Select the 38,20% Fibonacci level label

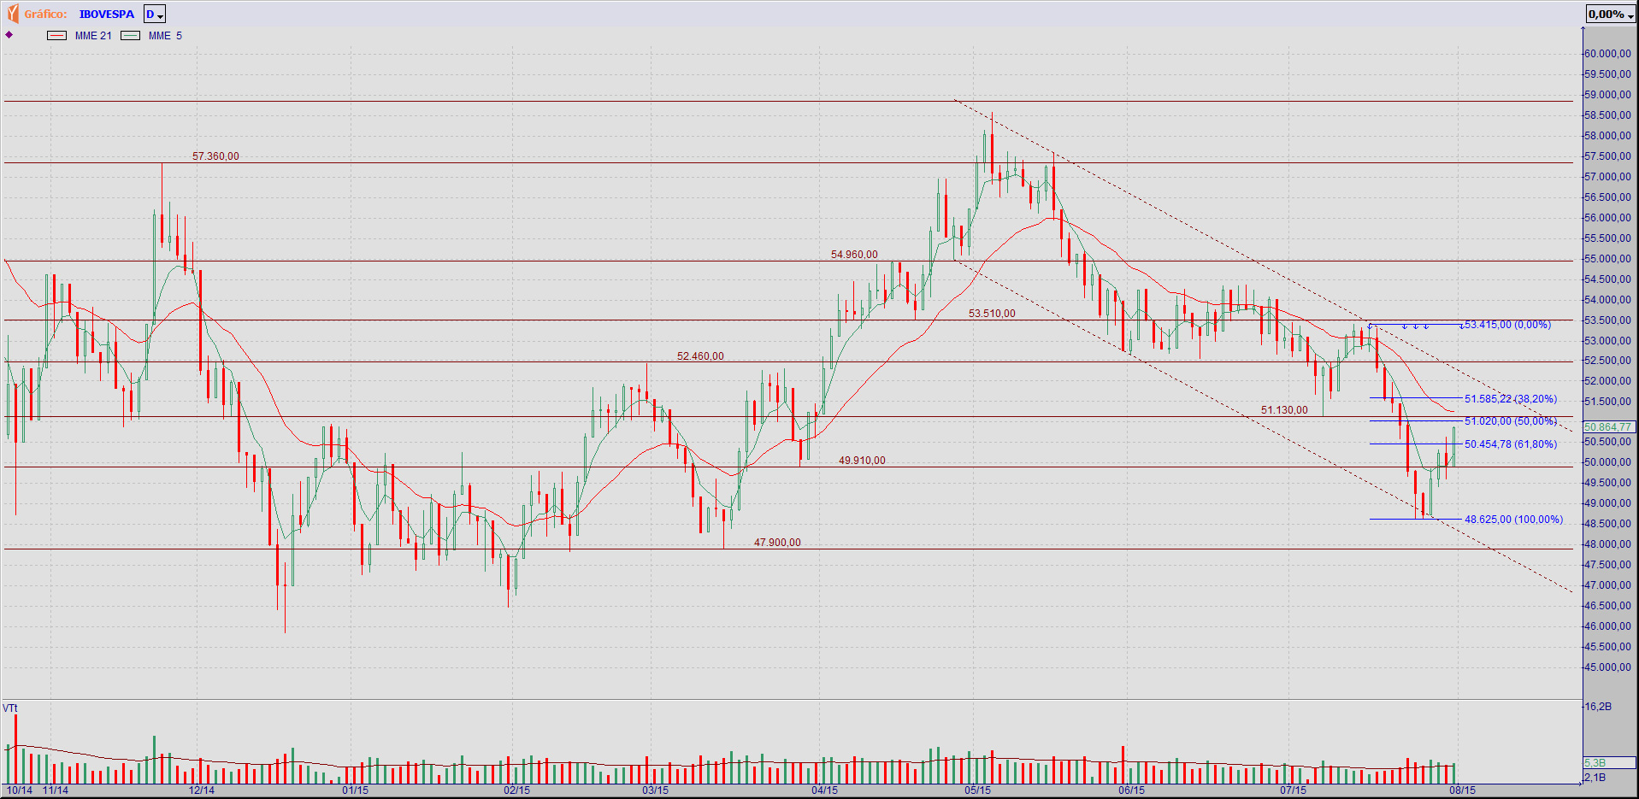(1511, 399)
